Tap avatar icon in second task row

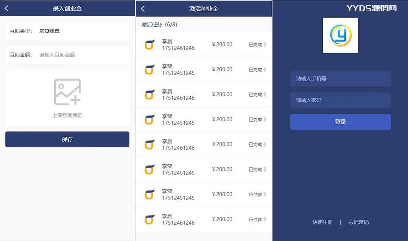[149, 70]
